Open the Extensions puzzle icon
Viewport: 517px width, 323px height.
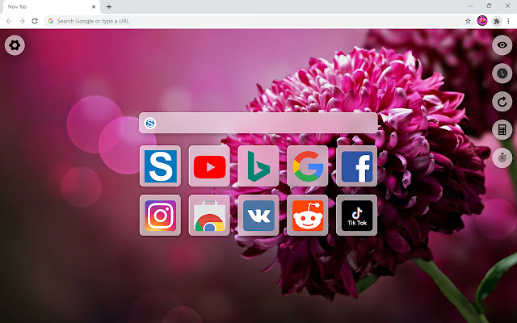(x=496, y=21)
